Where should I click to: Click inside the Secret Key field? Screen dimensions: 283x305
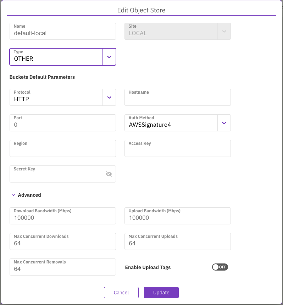[57, 176]
